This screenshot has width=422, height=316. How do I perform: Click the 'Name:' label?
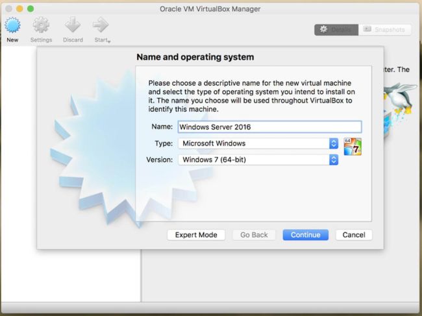click(162, 127)
